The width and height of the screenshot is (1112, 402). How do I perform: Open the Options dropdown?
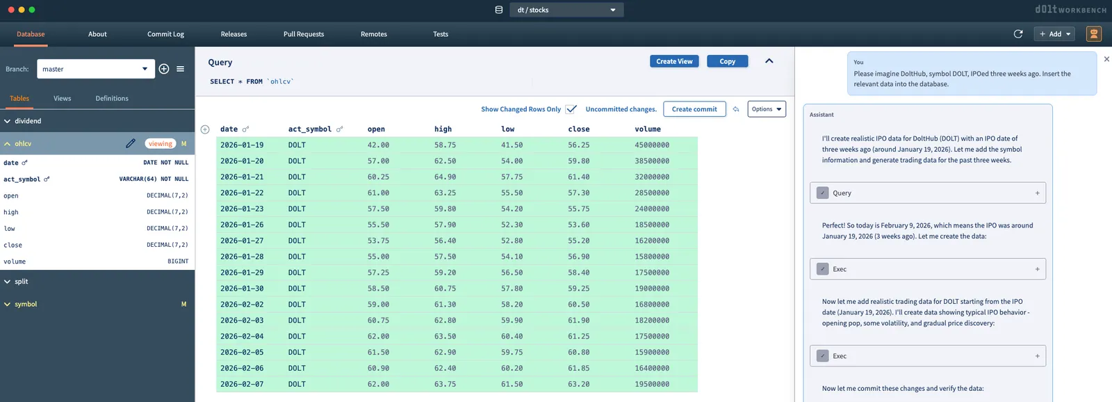(767, 109)
